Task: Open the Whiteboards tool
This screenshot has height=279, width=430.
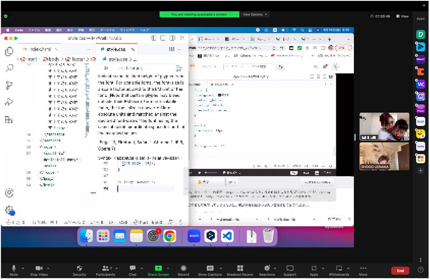Action: (339, 270)
